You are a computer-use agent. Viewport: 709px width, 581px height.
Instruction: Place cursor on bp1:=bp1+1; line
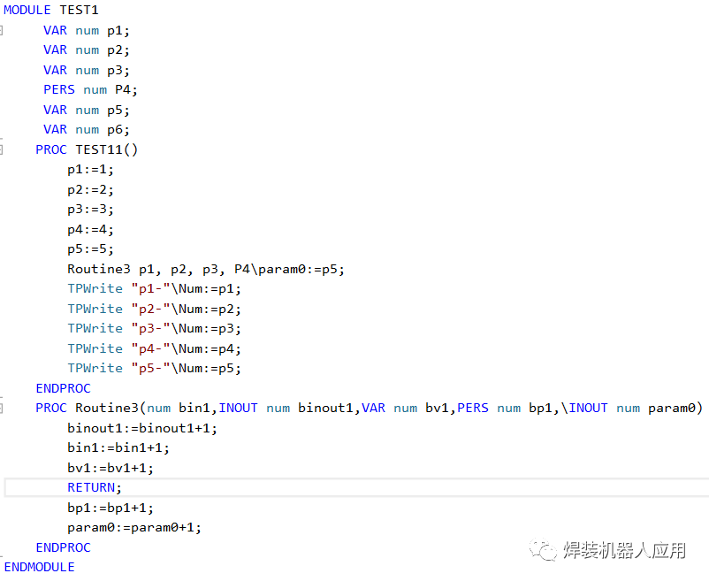click(x=111, y=508)
